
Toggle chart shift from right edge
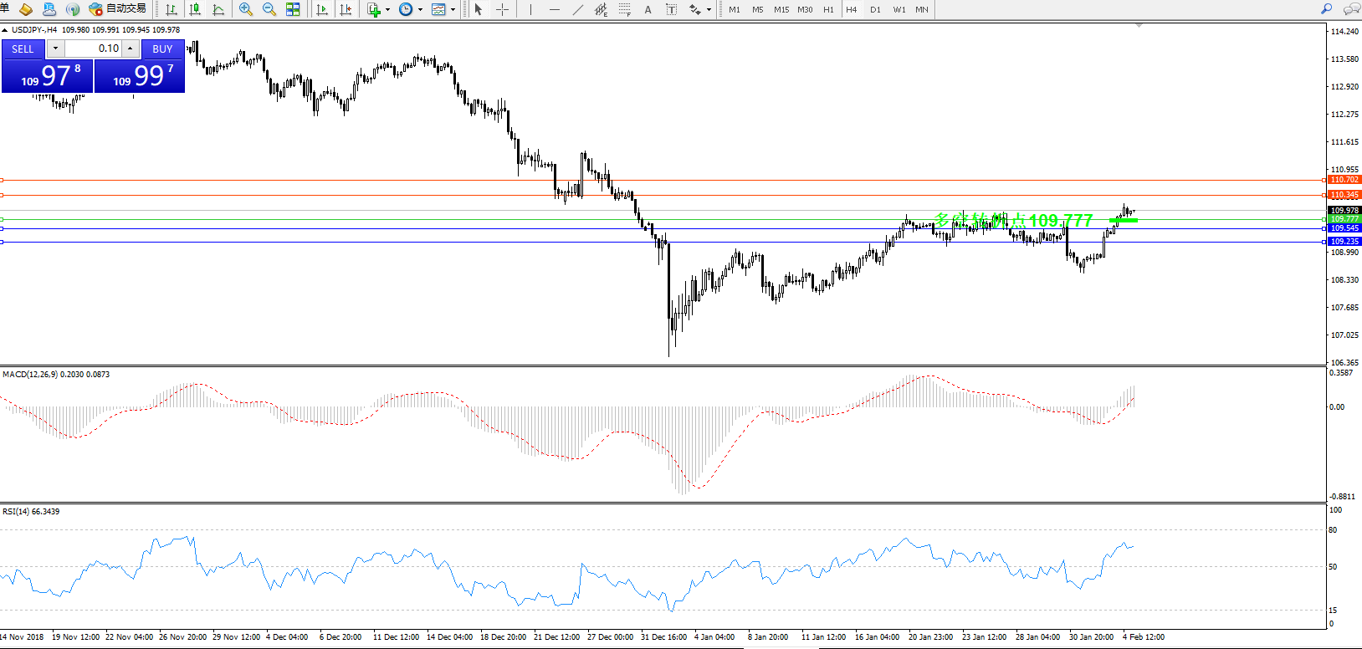coord(345,9)
